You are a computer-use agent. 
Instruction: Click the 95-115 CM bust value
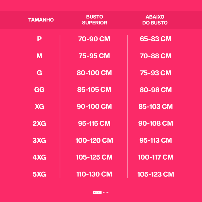[94, 123]
